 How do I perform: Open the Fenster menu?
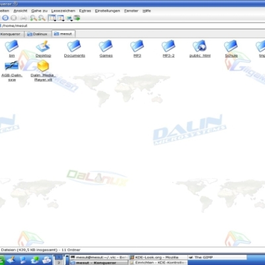131,11
